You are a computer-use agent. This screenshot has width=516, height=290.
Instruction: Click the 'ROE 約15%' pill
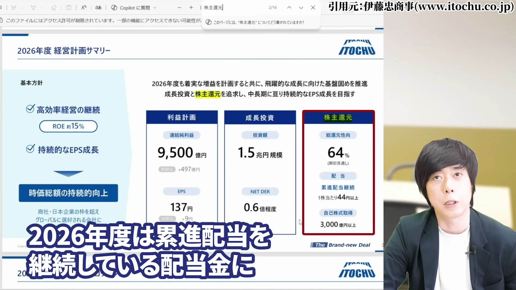pyautogui.click(x=68, y=126)
